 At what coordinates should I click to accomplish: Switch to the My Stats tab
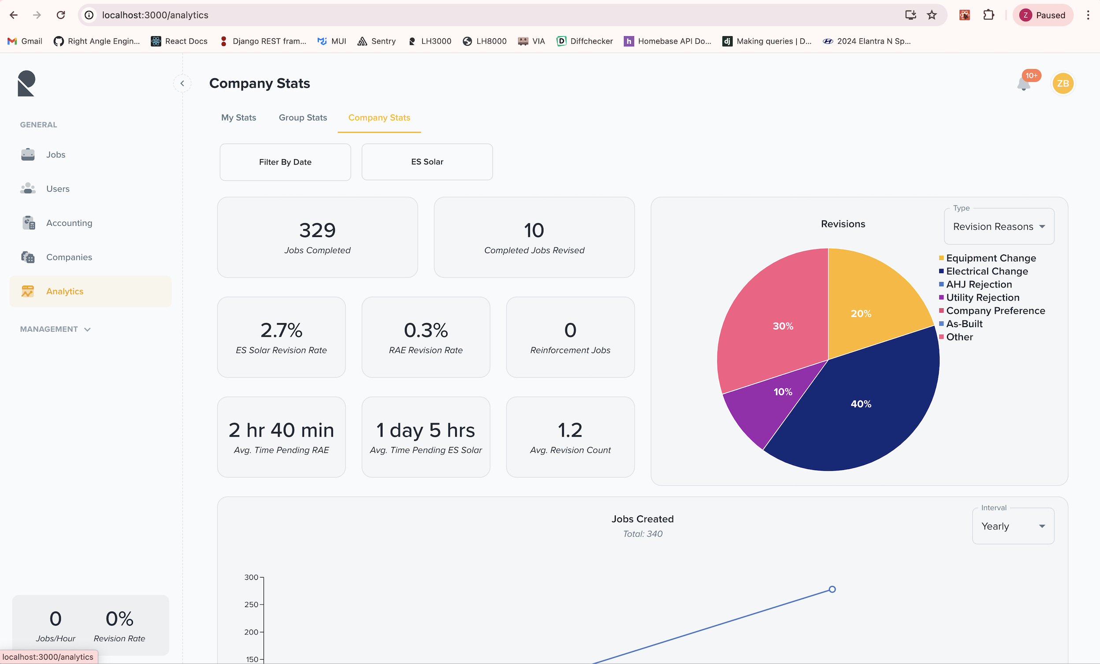(x=238, y=117)
